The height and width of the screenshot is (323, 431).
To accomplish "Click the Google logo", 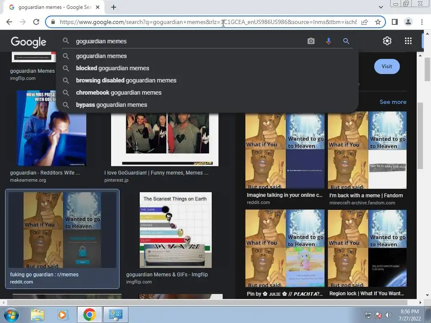I will (28, 42).
